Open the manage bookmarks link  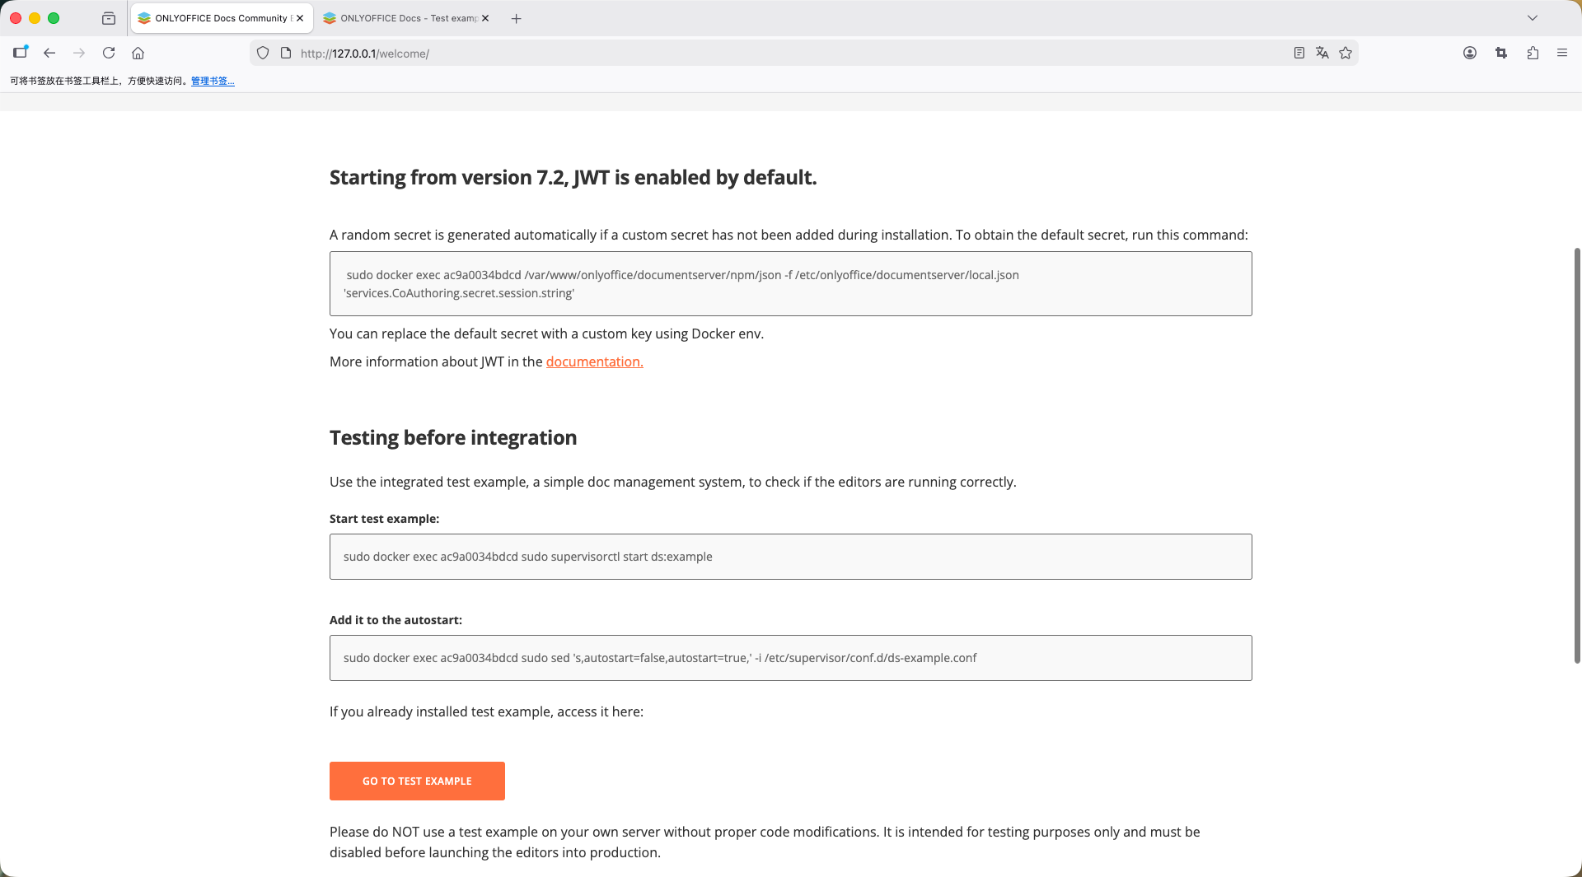coord(213,81)
